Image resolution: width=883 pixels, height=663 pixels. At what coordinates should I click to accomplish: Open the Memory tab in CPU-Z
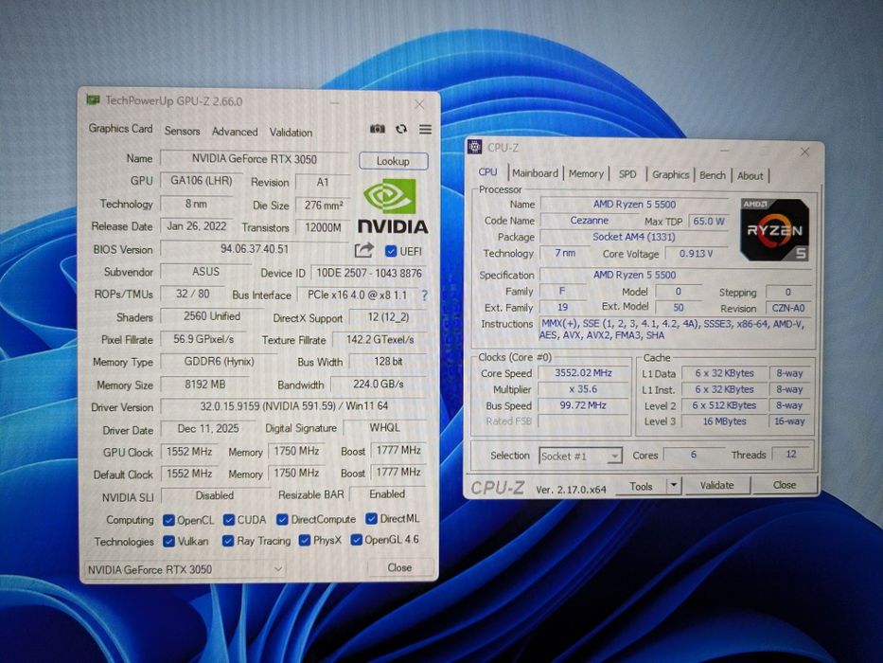click(x=586, y=173)
